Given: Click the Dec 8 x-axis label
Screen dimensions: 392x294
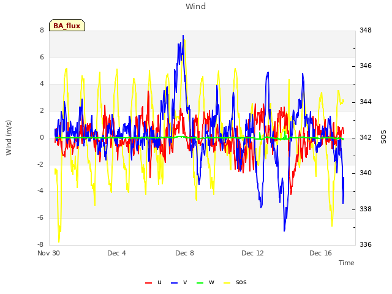Looking at the screenshot, I should coord(184,253).
